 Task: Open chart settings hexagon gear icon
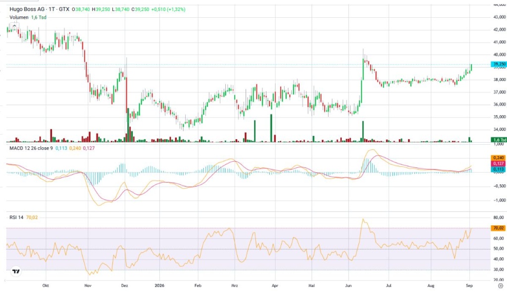500,286
